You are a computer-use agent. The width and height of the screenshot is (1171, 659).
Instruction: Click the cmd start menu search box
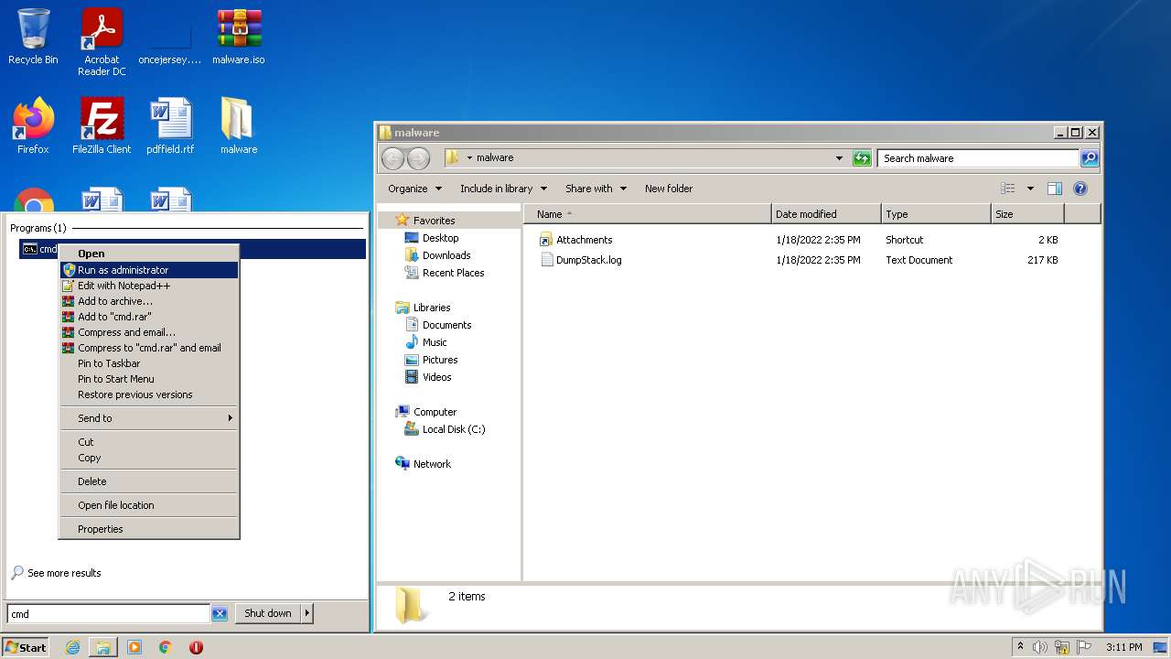coord(109,614)
